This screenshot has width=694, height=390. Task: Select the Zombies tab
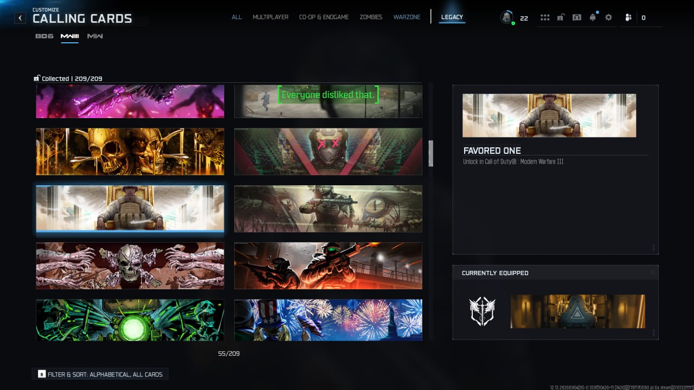click(x=371, y=17)
